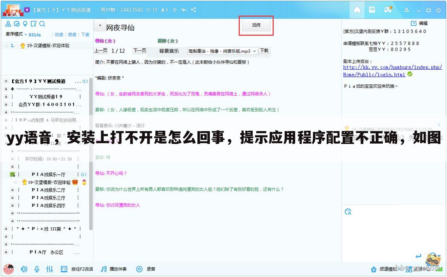Select the PIA戏娱乐一厅 room

point(48,174)
